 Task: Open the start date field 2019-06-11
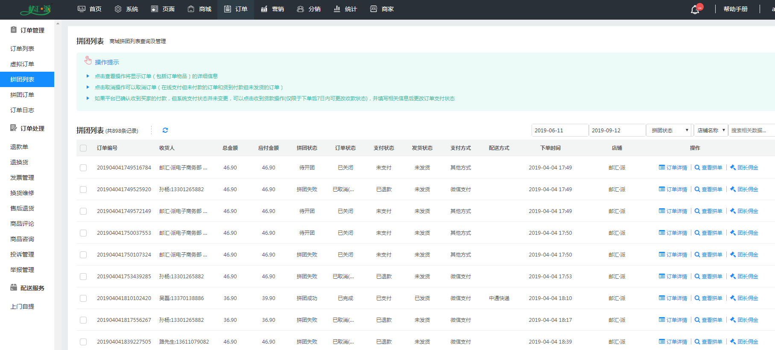[x=560, y=130]
